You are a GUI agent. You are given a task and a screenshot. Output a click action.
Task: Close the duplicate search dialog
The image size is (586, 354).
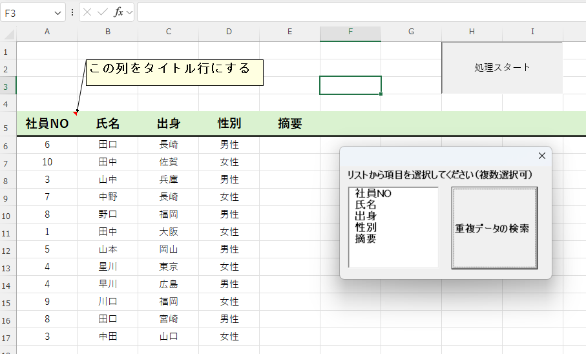[541, 156]
